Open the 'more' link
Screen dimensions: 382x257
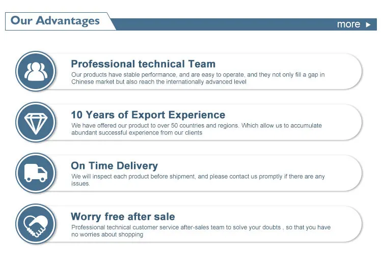348,24
